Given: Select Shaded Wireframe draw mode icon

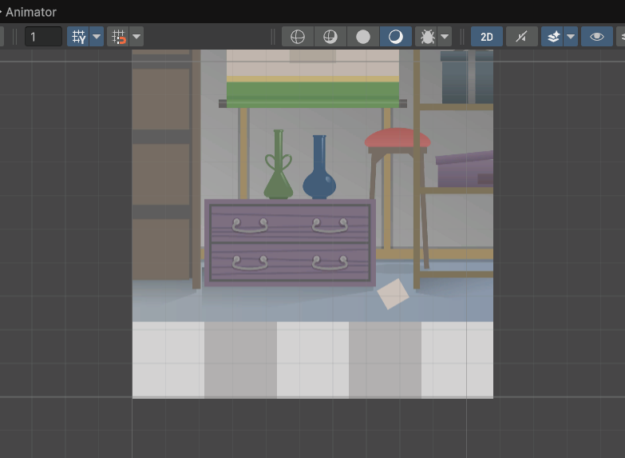Looking at the screenshot, I should tap(330, 37).
